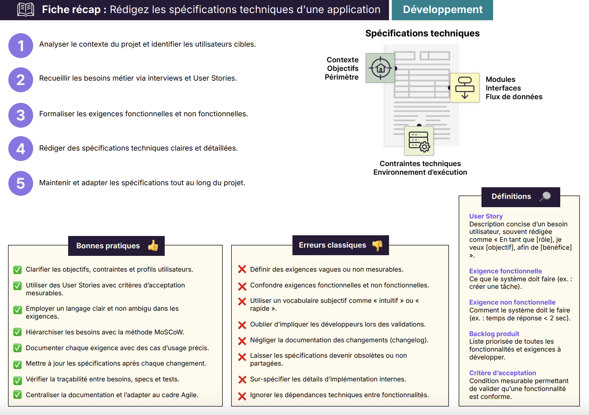Click the purple step 1 circle
The image size is (589, 415).
[x=21, y=46]
